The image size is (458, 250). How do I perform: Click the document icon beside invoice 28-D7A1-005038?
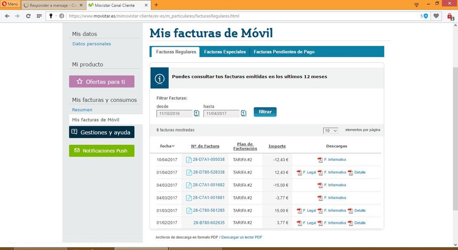[x=189, y=160]
